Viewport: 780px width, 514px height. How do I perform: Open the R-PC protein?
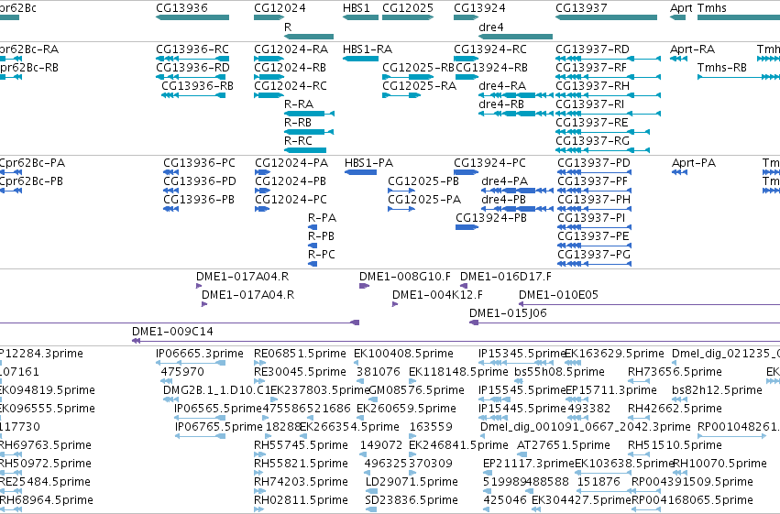(x=322, y=255)
